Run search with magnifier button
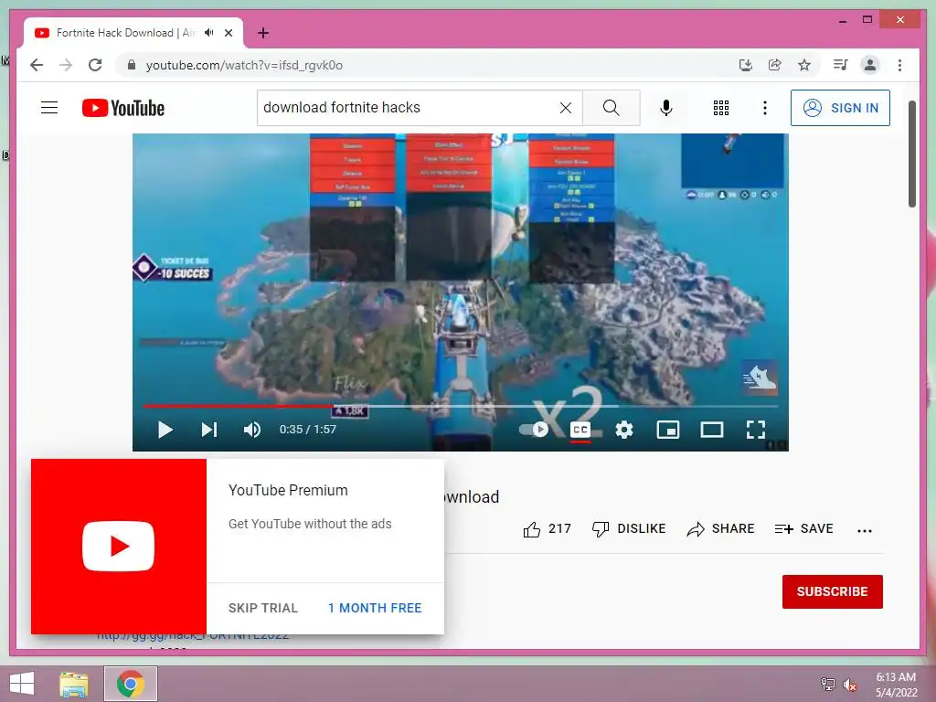Image resolution: width=936 pixels, height=702 pixels. click(611, 108)
